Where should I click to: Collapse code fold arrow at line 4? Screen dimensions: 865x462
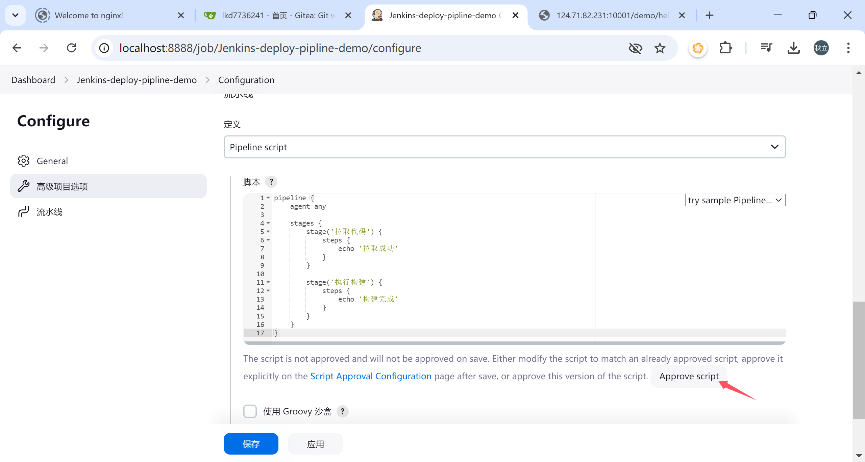tap(268, 223)
